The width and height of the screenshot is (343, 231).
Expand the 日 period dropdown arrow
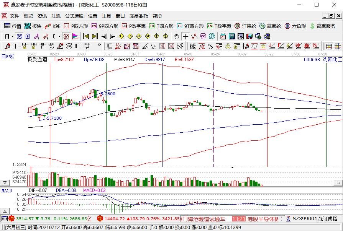[13, 36]
